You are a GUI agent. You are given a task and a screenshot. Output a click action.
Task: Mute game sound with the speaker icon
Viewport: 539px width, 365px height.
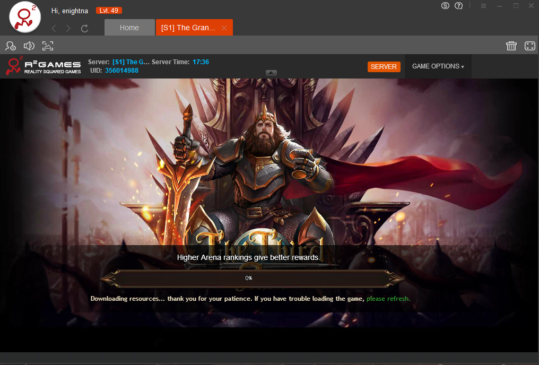29,46
